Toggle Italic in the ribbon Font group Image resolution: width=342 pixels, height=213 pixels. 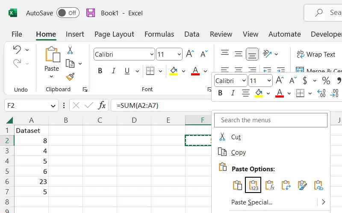click(x=113, y=71)
